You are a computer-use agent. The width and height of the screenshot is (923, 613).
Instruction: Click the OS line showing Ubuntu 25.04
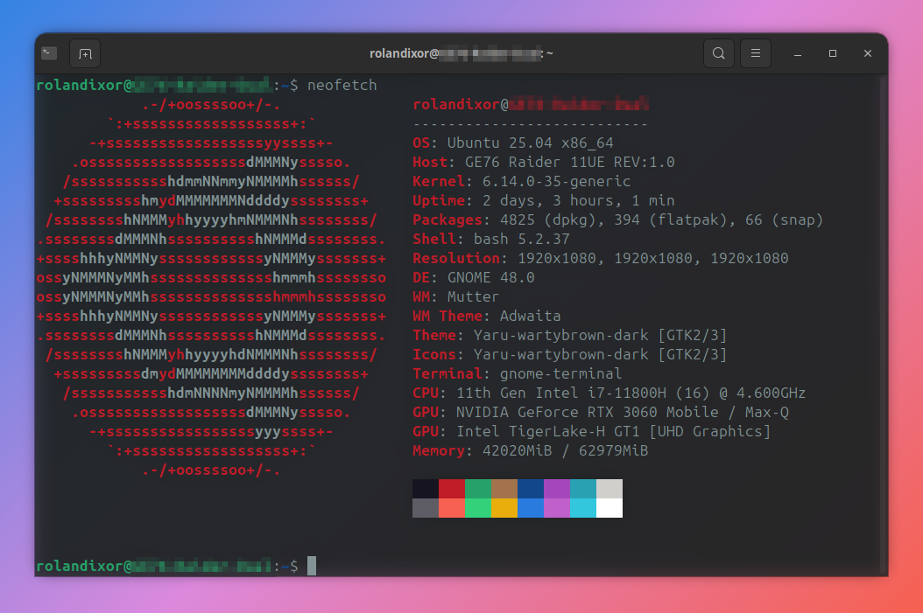click(x=513, y=143)
